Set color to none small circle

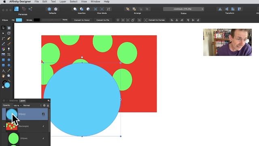pyautogui.click(x=3, y=87)
